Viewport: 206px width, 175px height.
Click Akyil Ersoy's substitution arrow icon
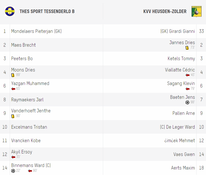(13, 157)
